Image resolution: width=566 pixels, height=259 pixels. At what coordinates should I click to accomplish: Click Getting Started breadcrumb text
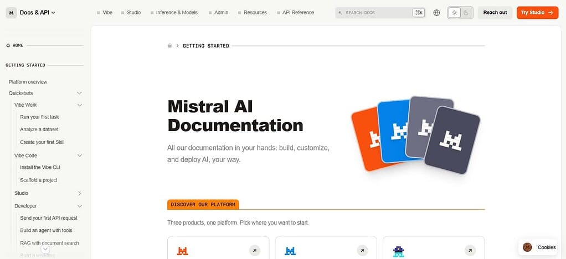[x=206, y=46]
